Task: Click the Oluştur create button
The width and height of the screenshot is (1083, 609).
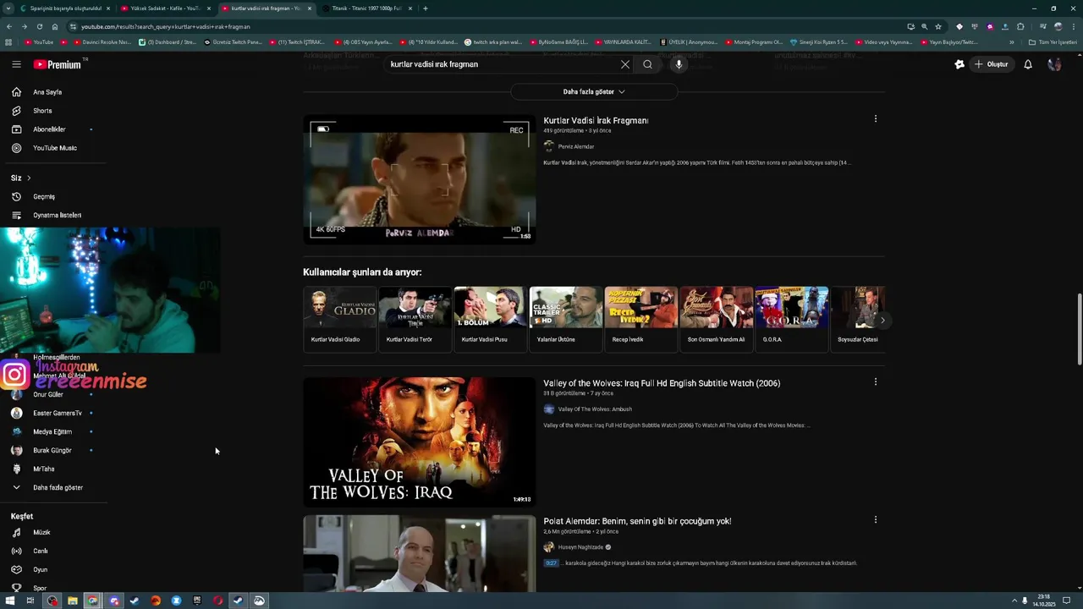Action: (992, 64)
